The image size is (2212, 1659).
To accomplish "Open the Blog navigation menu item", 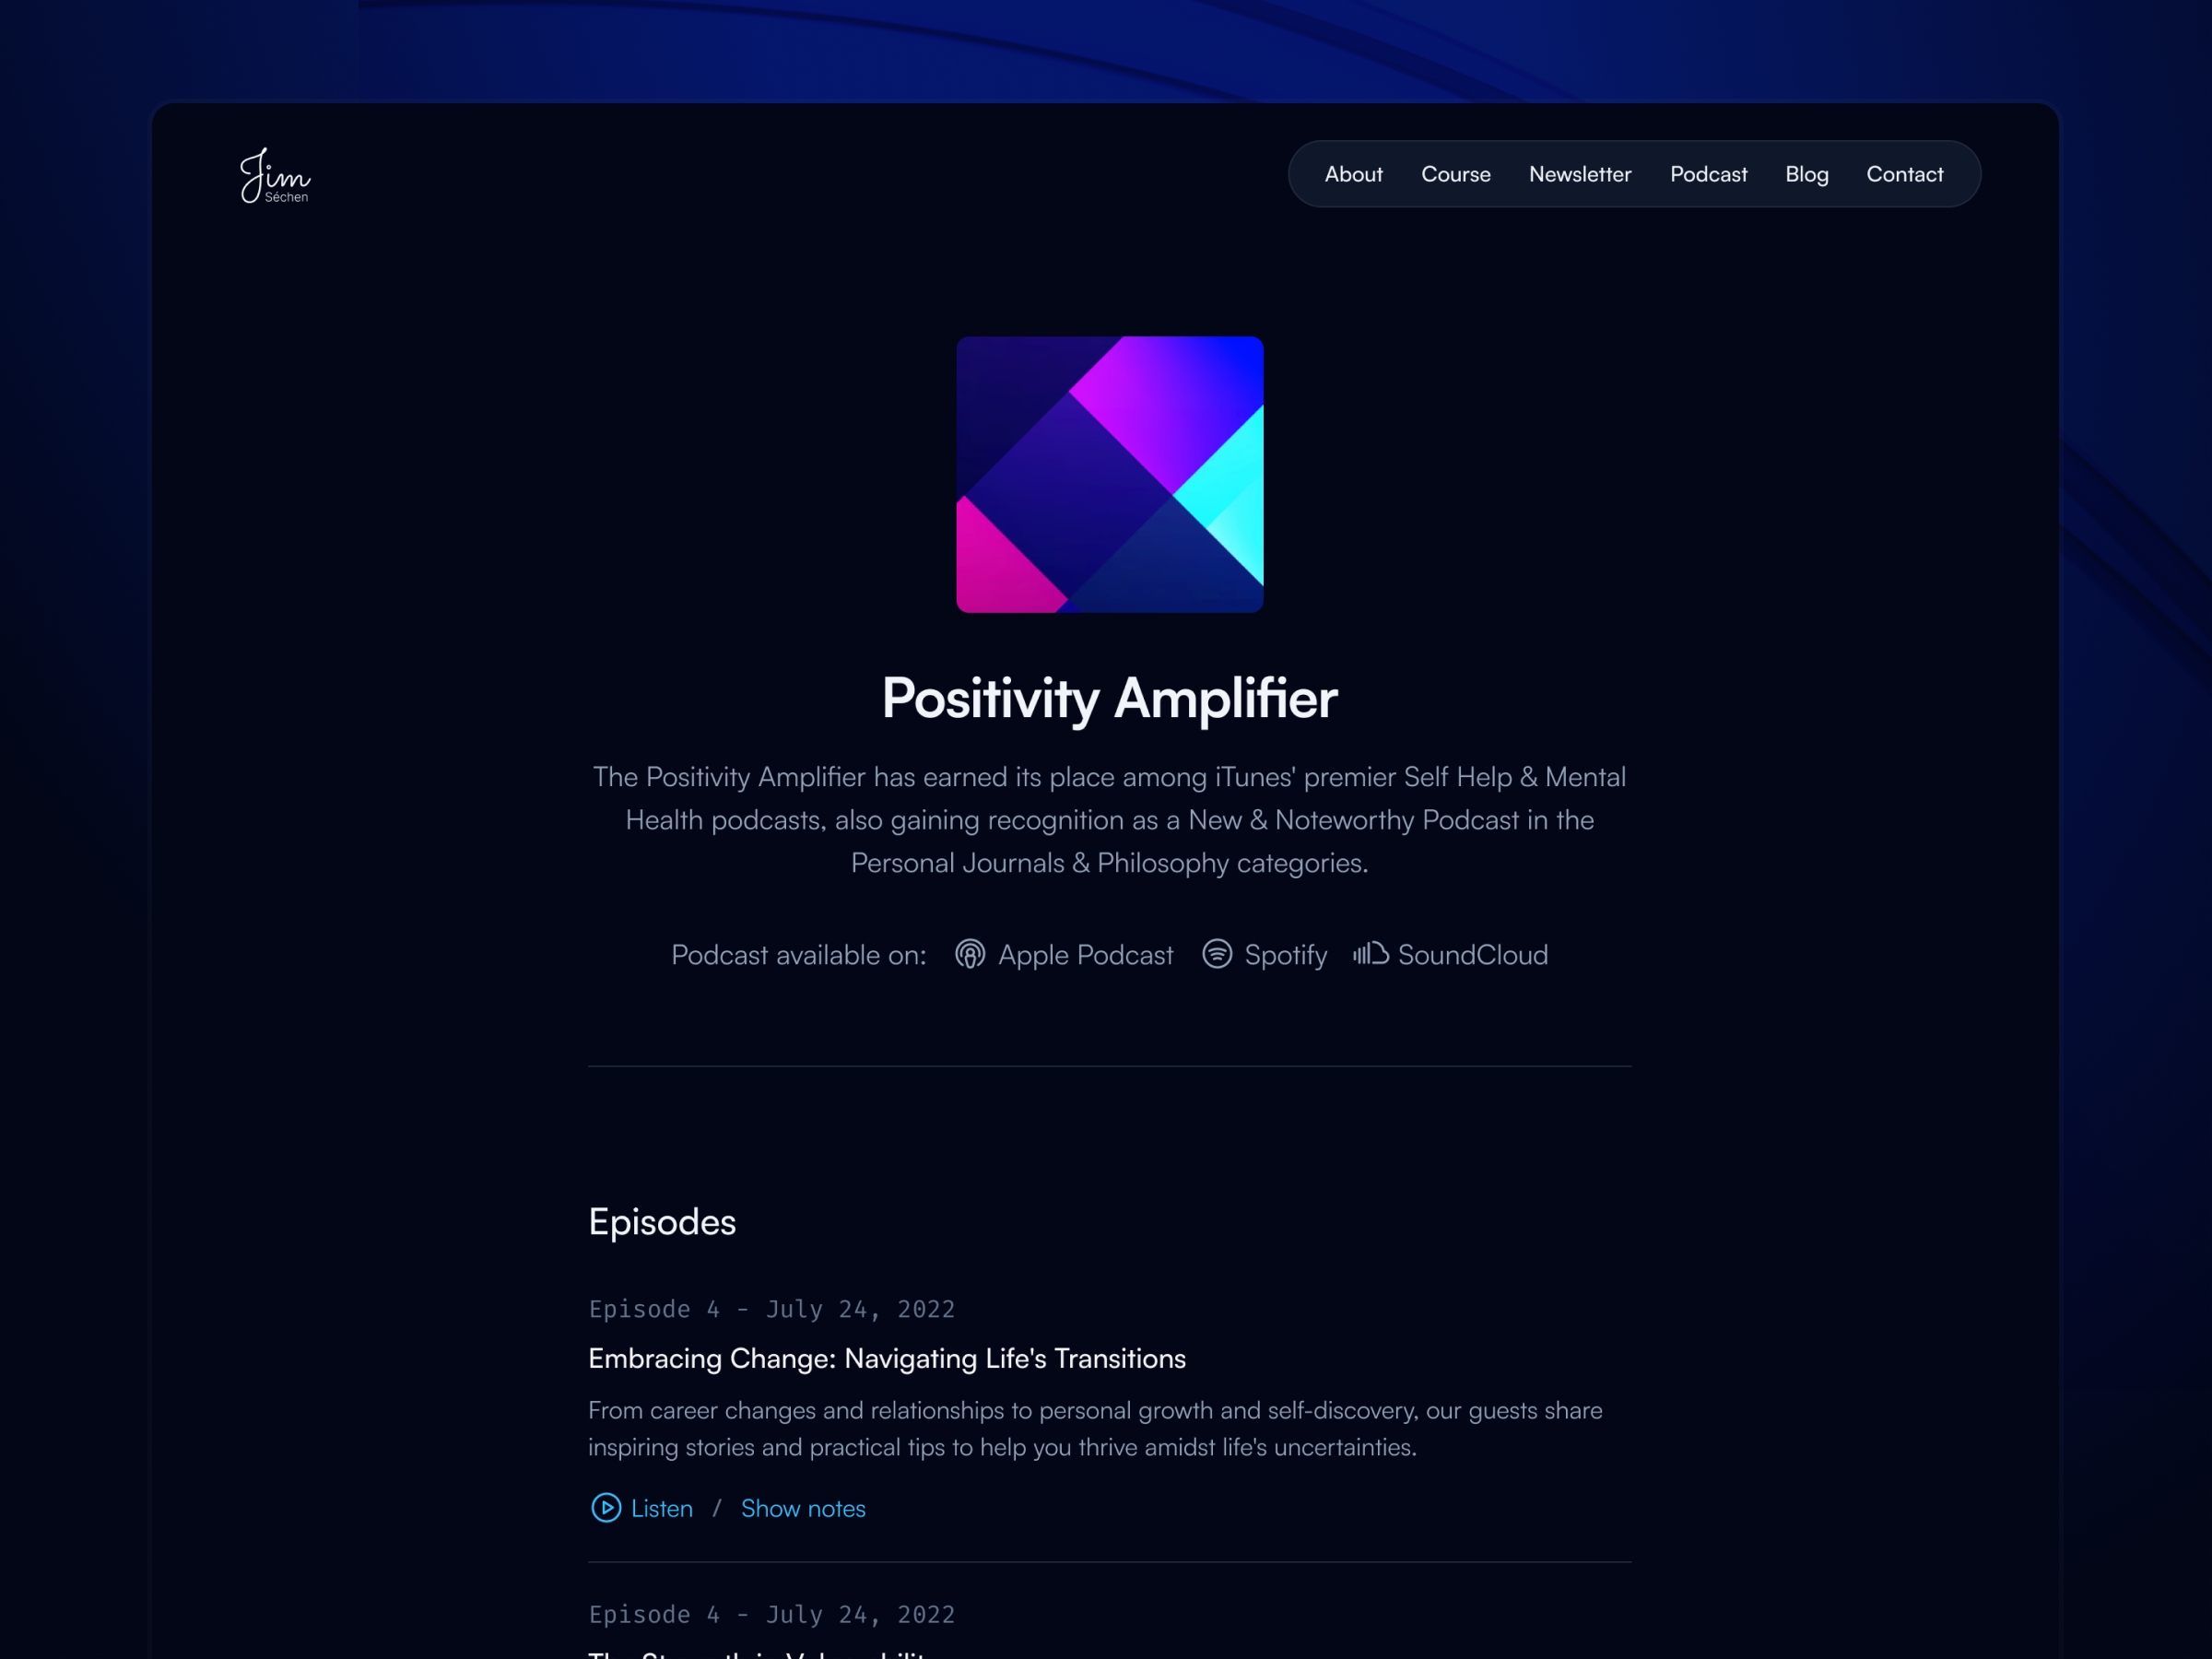I will click(1806, 172).
